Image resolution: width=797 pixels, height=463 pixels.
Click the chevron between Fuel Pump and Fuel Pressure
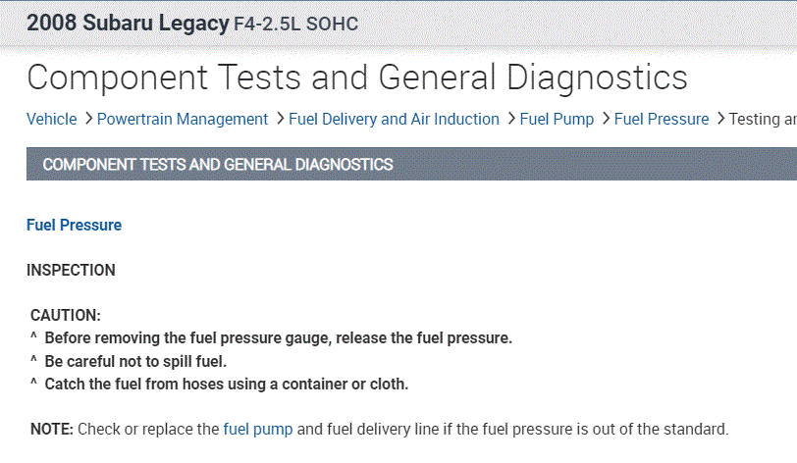pos(605,120)
